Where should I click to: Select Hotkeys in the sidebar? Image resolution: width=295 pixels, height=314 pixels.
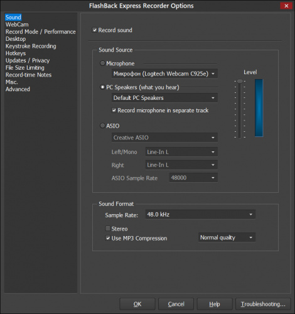[16, 53]
